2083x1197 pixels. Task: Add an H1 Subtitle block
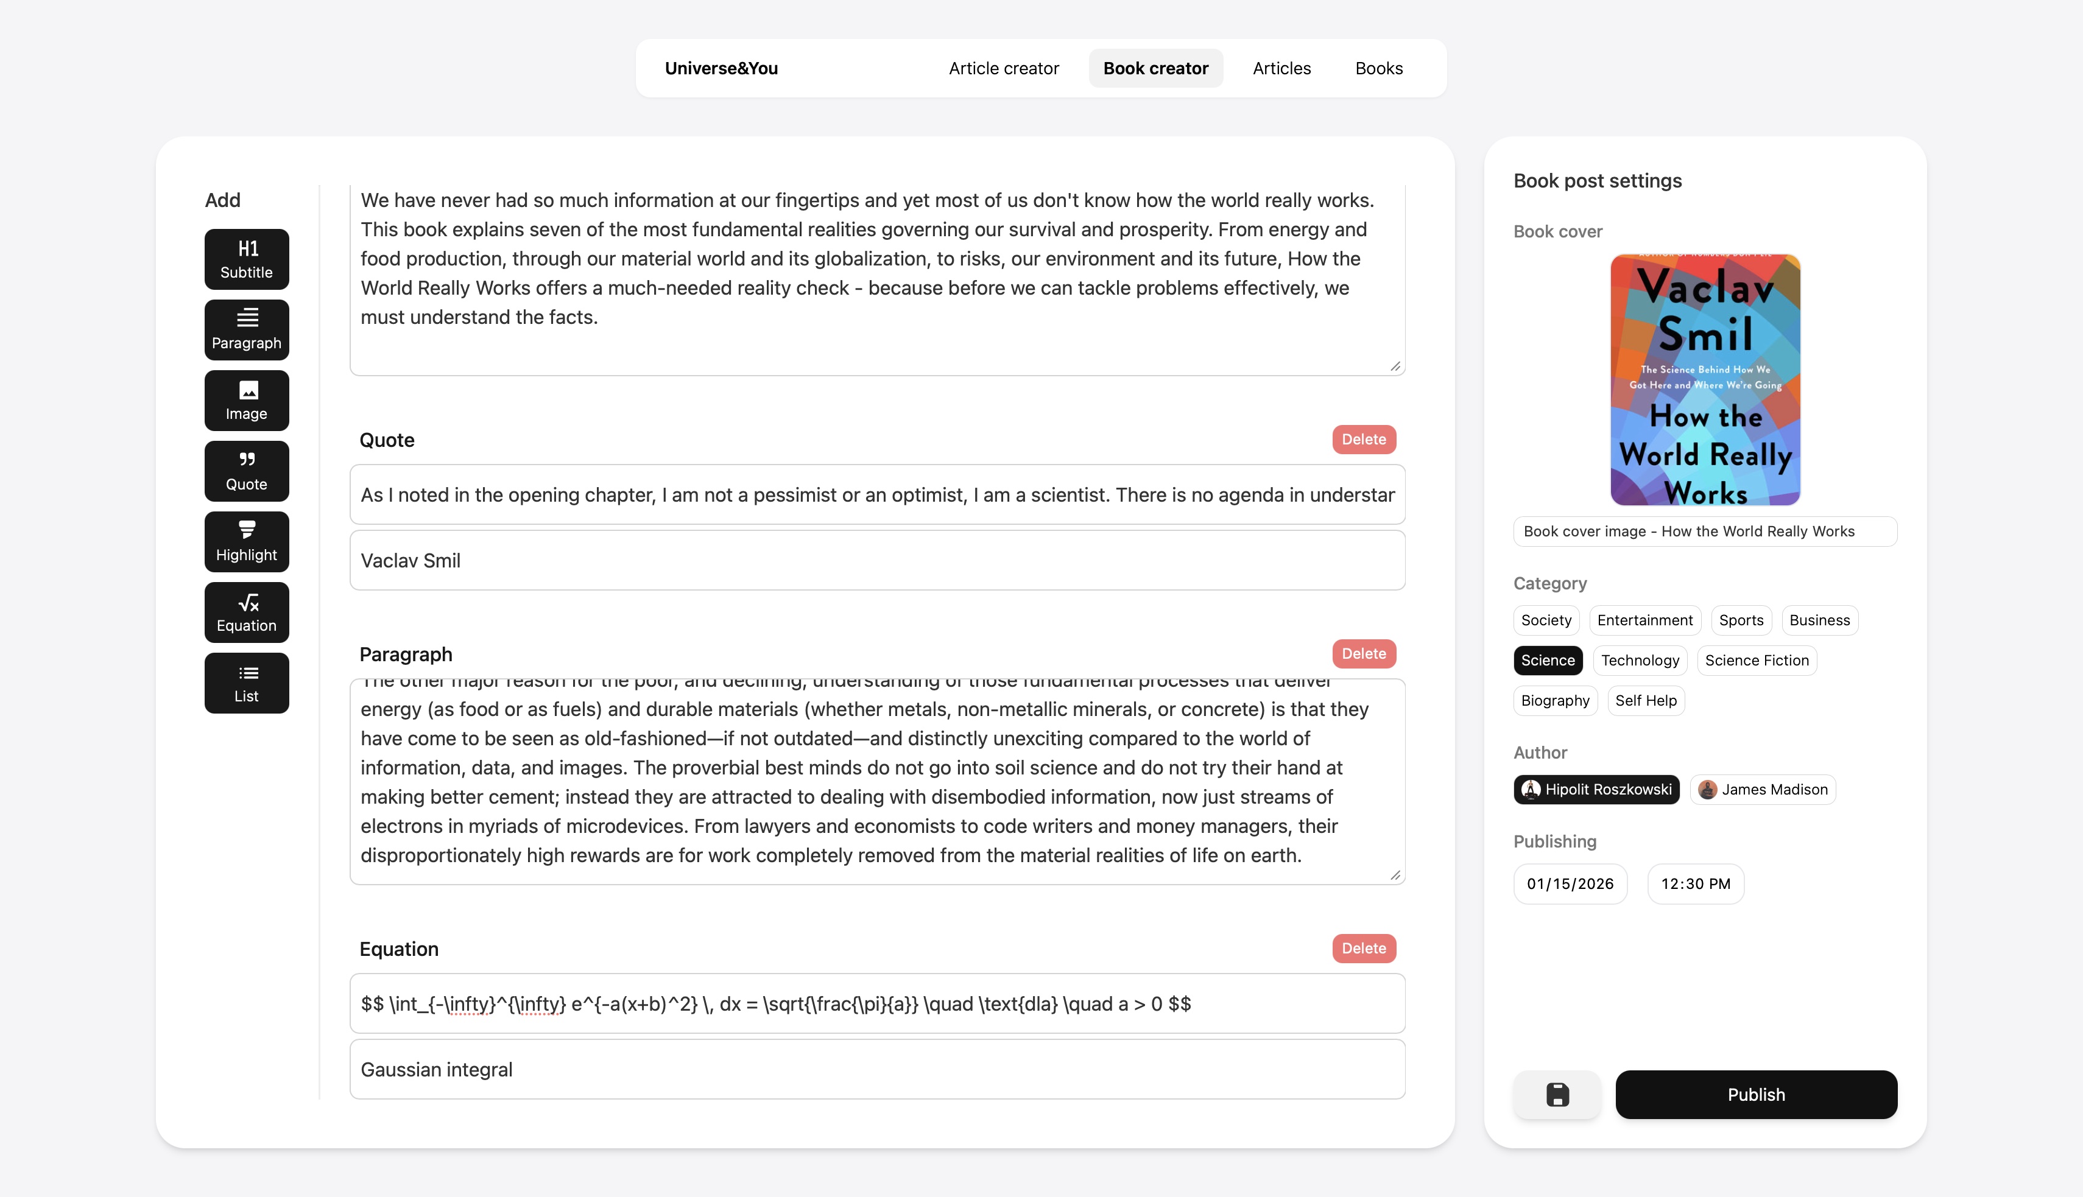click(x=247, y=259)
